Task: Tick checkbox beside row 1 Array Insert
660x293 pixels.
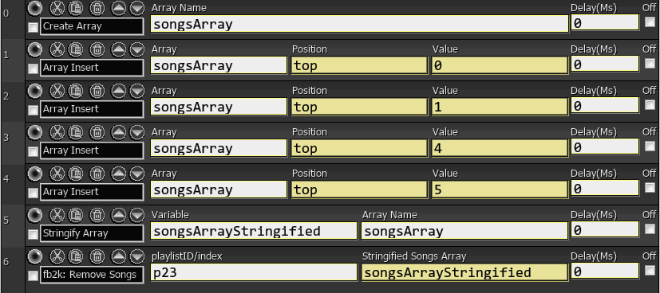Action: pyautogui.click(x=33, y=68)
